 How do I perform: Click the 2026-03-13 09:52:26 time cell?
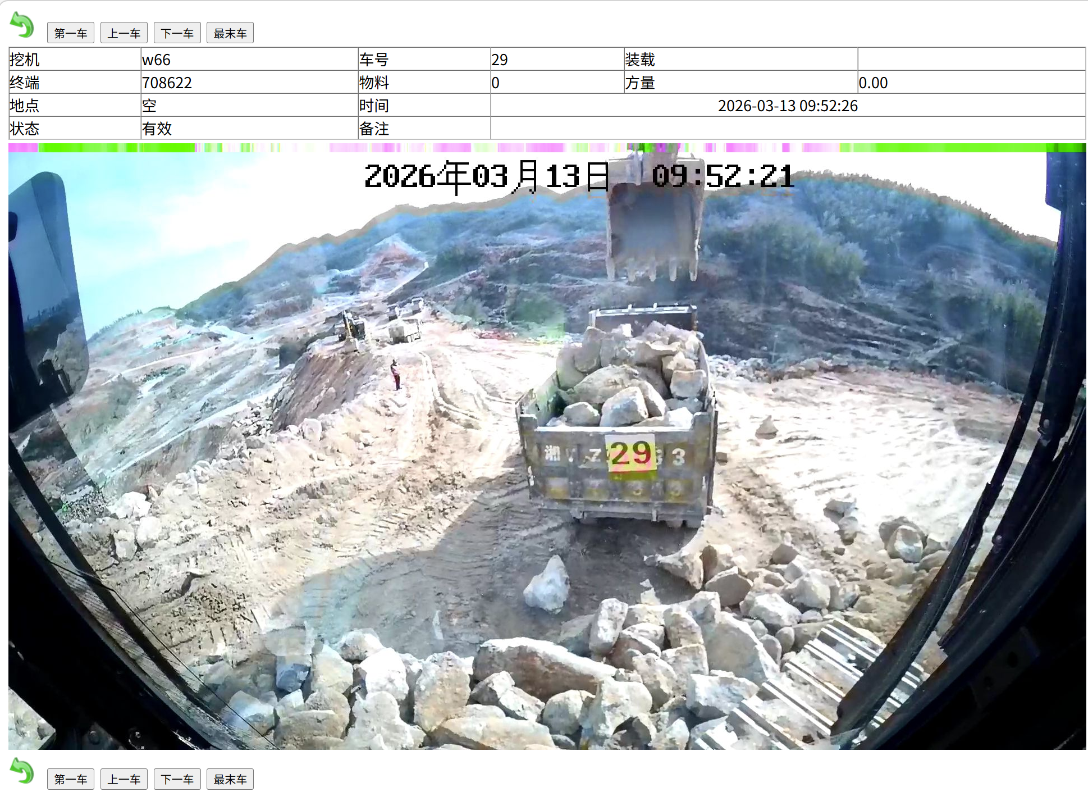[x=787, y=106]
